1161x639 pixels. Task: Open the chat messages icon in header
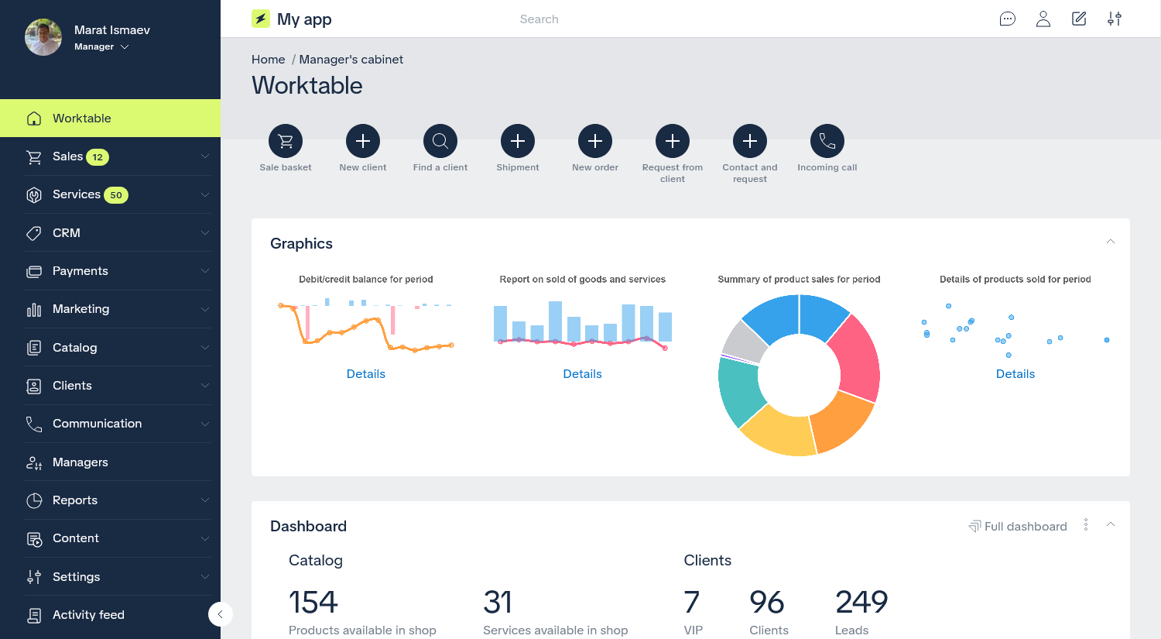point(1007,19)
